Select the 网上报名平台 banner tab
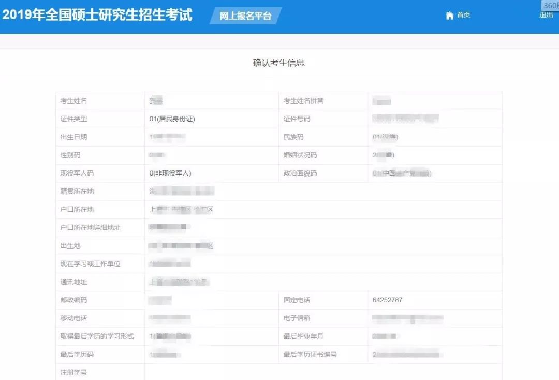 coord(245,16)
